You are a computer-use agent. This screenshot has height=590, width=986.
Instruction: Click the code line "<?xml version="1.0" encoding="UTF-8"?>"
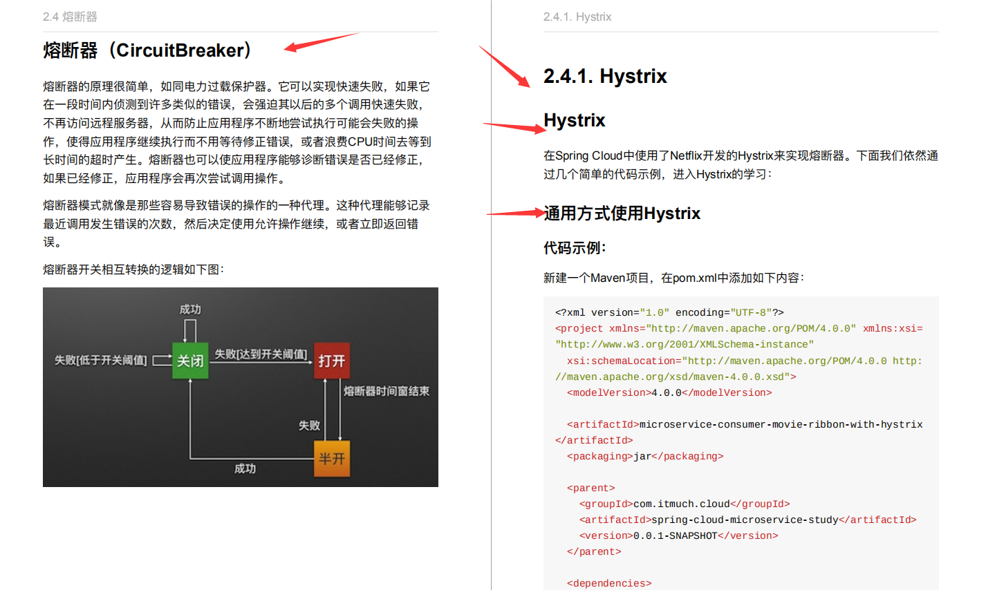click(669, 312)
